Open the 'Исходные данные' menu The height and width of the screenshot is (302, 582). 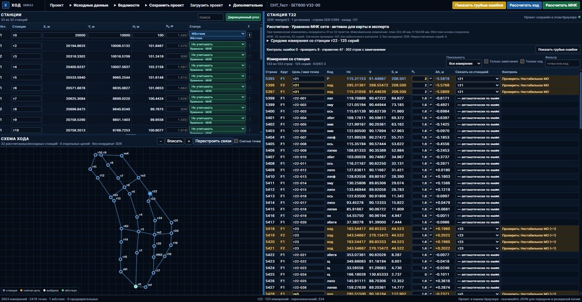tap(89, 5)
